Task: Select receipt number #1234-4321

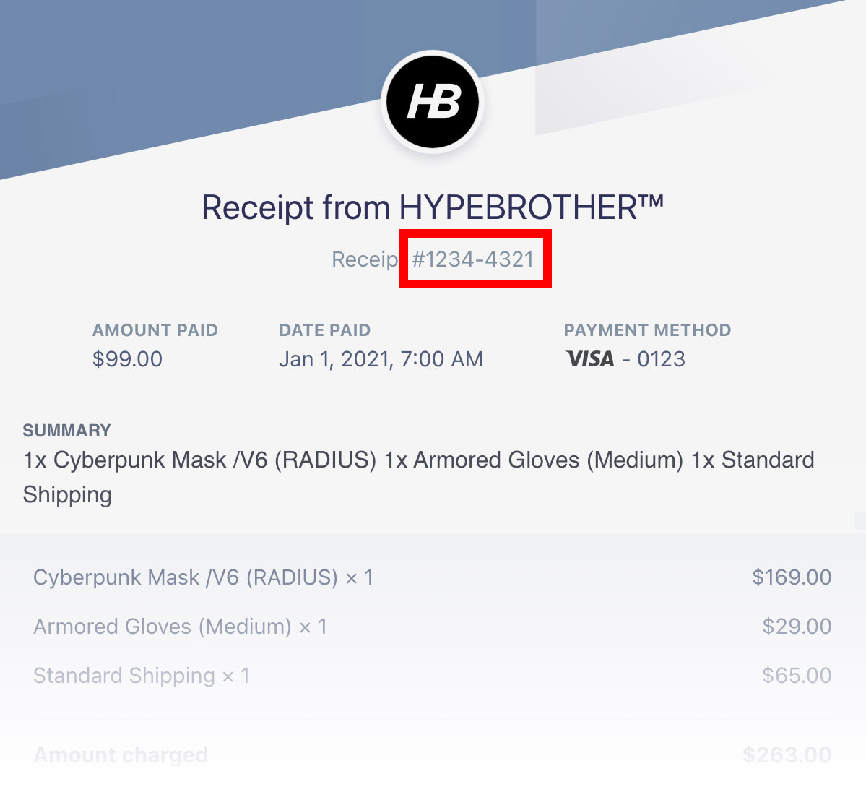Action: click(473, 259)
